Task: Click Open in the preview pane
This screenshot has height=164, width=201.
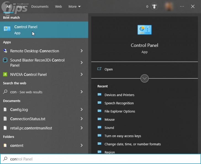Action: [109, 69]
